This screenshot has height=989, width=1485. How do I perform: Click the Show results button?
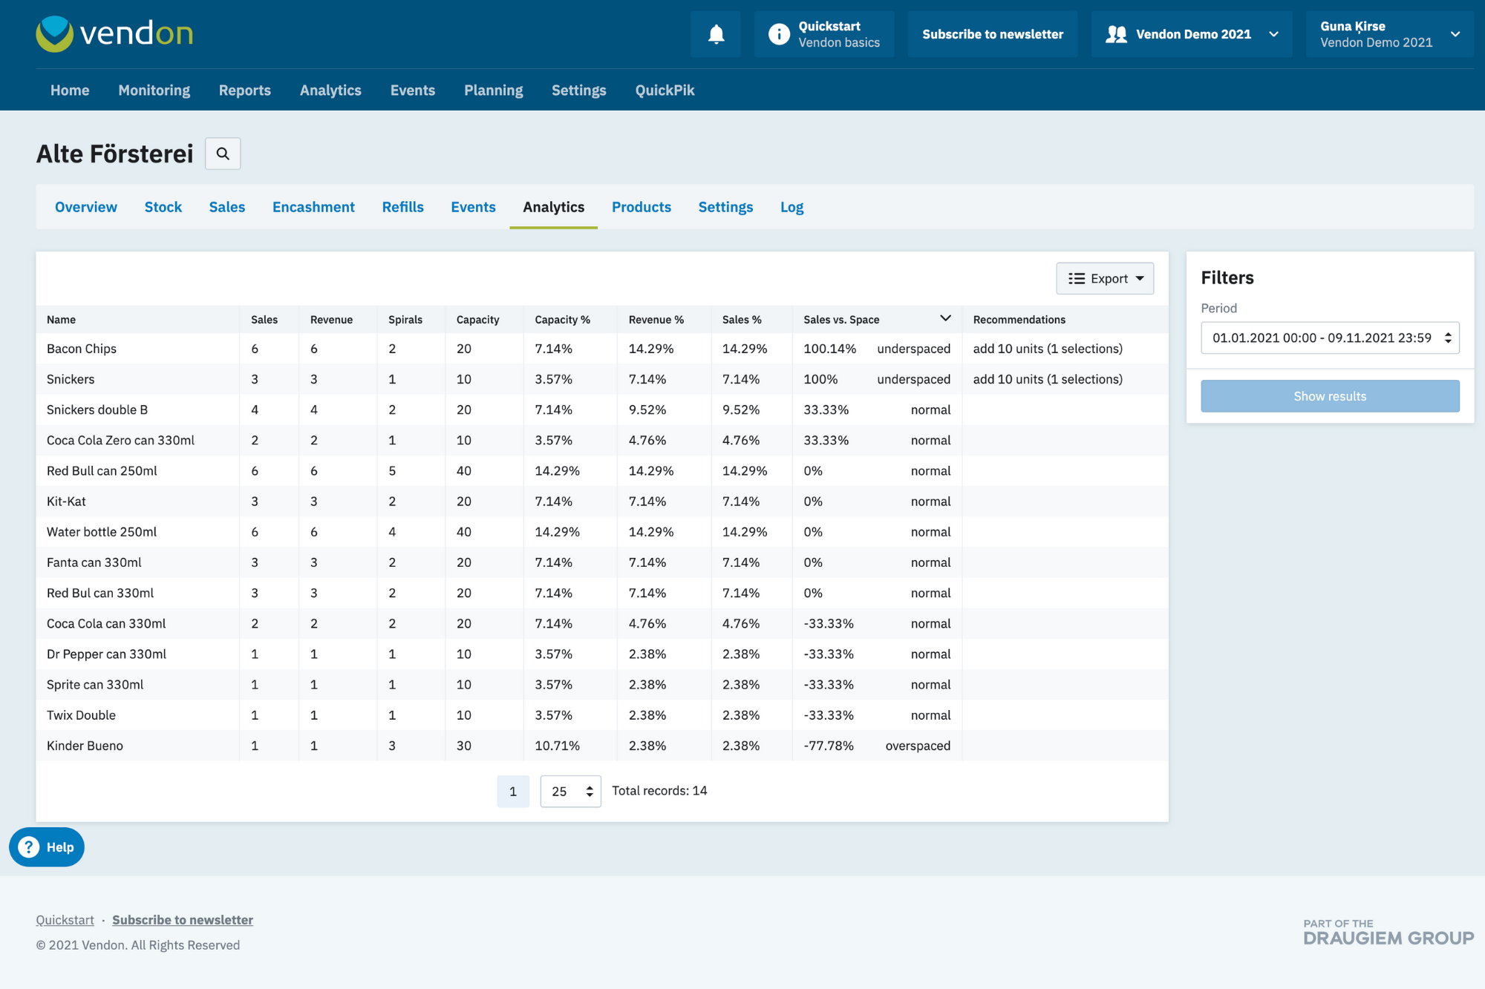(x=1330, y=396)
